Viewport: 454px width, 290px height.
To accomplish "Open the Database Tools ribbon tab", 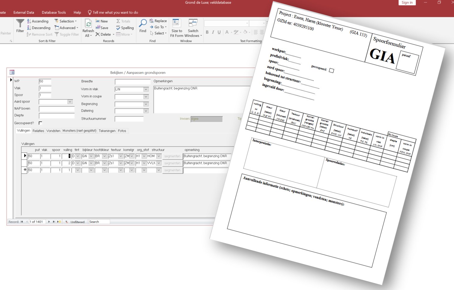I will (54, 12).
